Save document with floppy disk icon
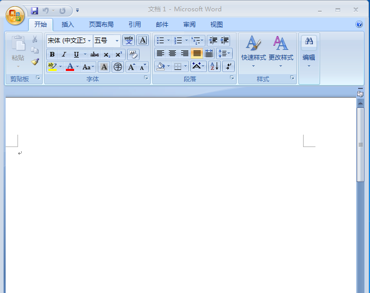This screenshot has width=370, height=293. click(x=34, y=11)
